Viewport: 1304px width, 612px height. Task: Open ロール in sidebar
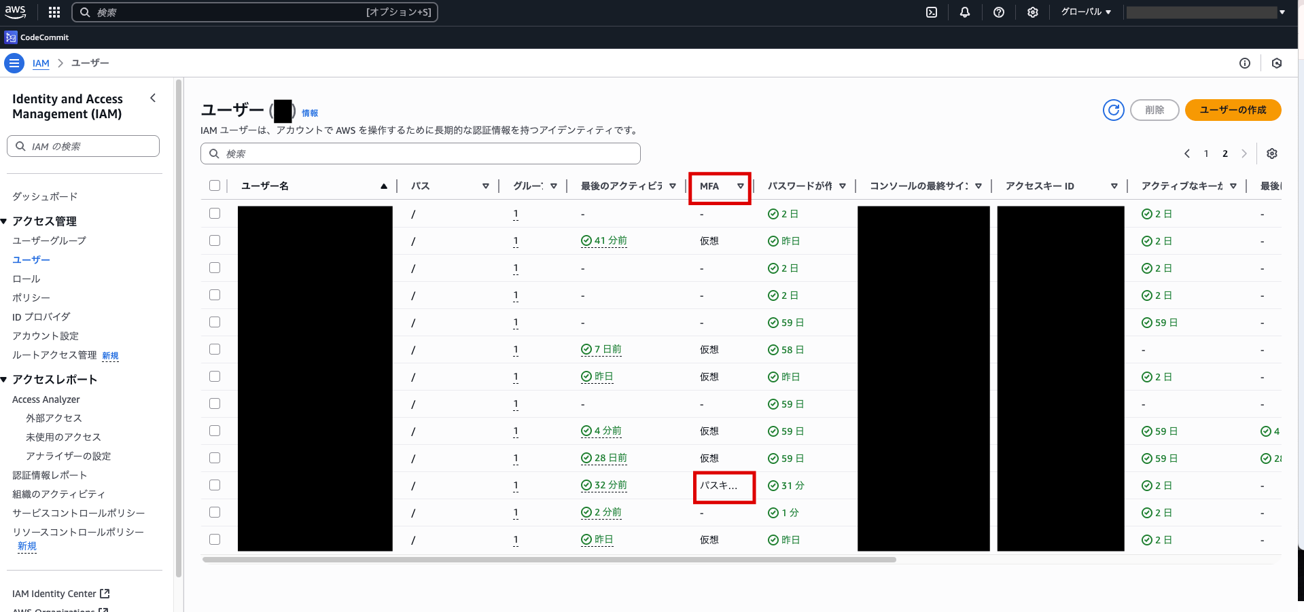point(27,278)
